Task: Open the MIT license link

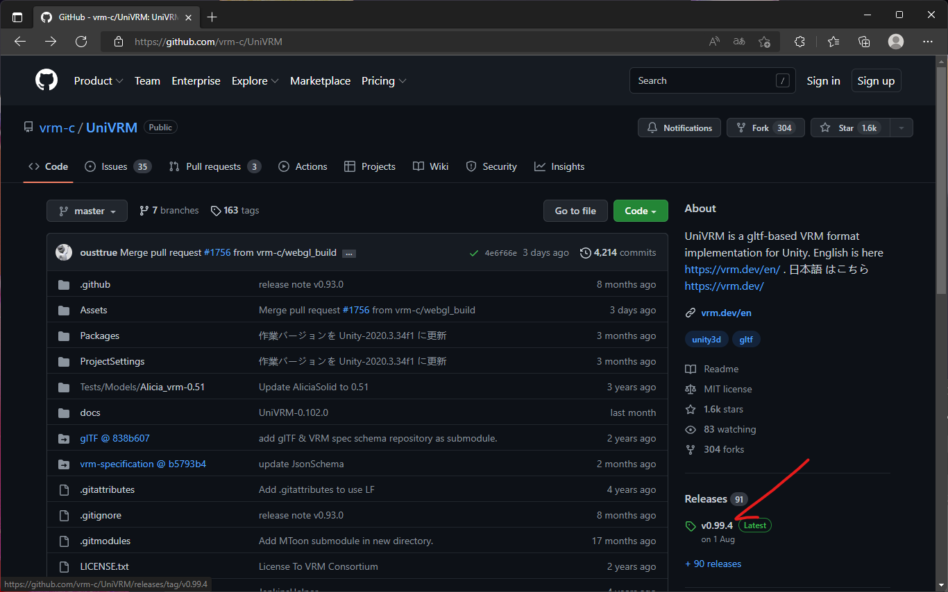Action: [728, 389]
